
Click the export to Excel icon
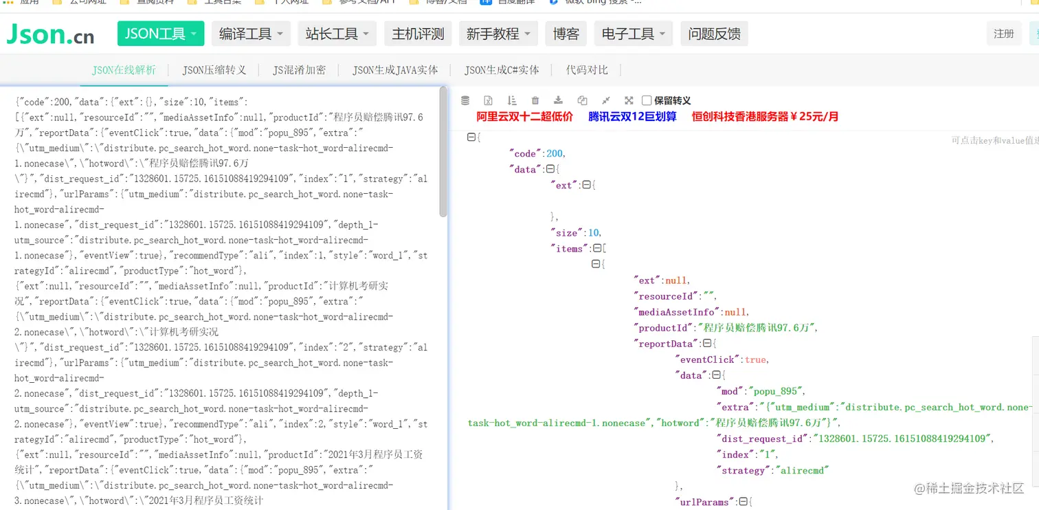488,100
